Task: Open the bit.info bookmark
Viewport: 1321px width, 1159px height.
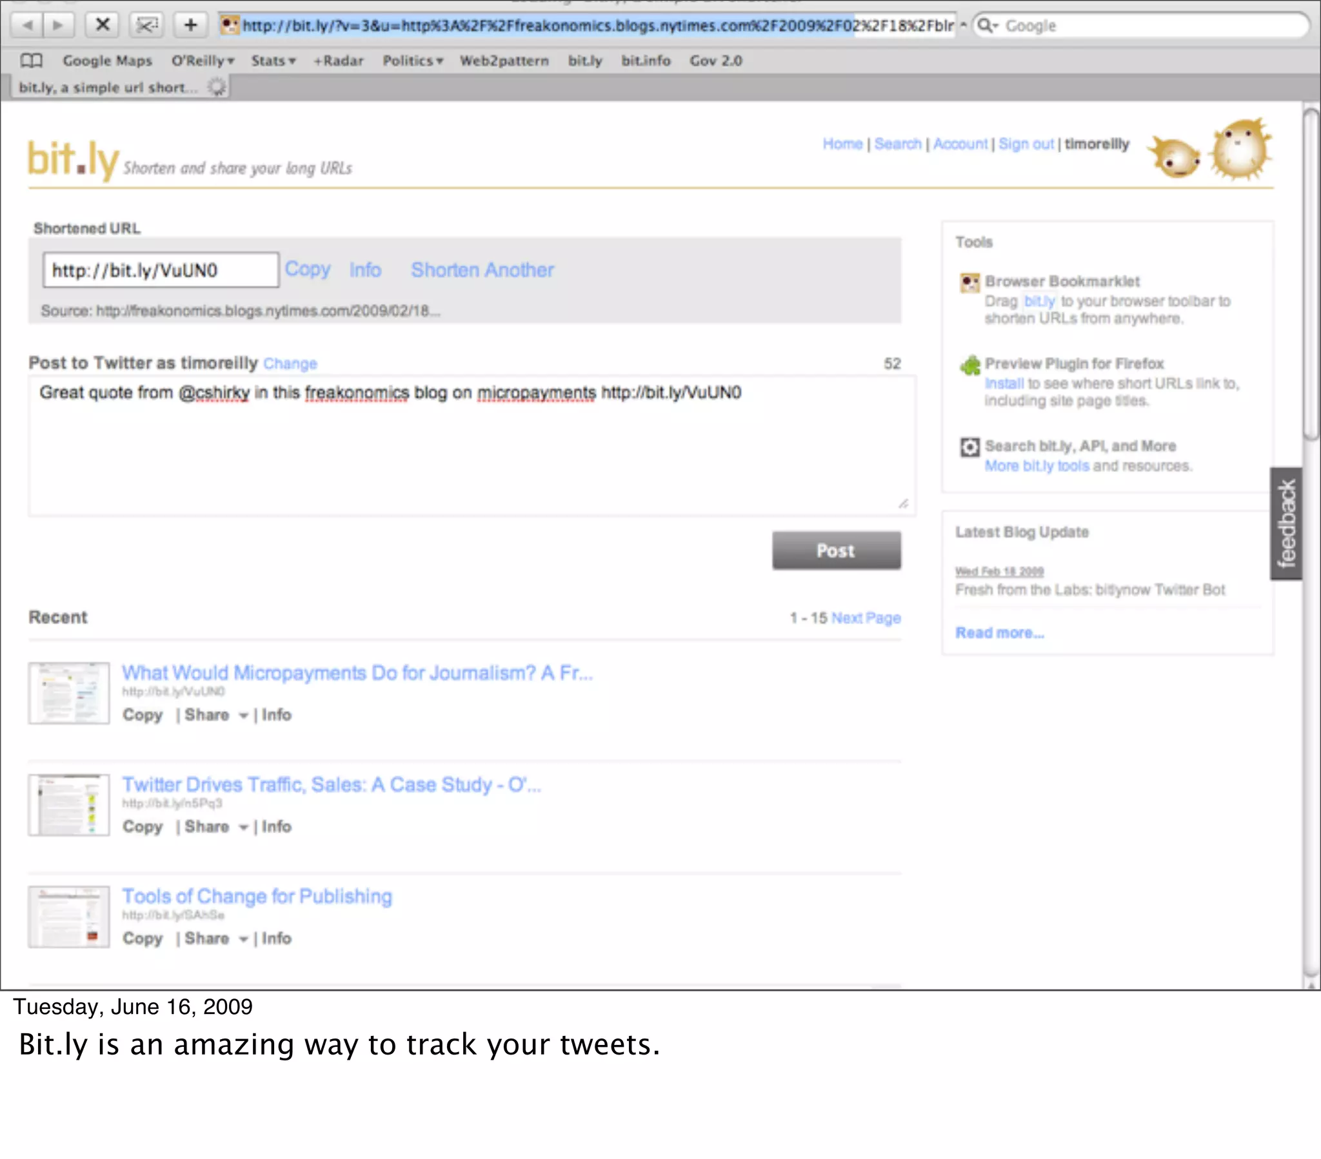Action: 646,61
